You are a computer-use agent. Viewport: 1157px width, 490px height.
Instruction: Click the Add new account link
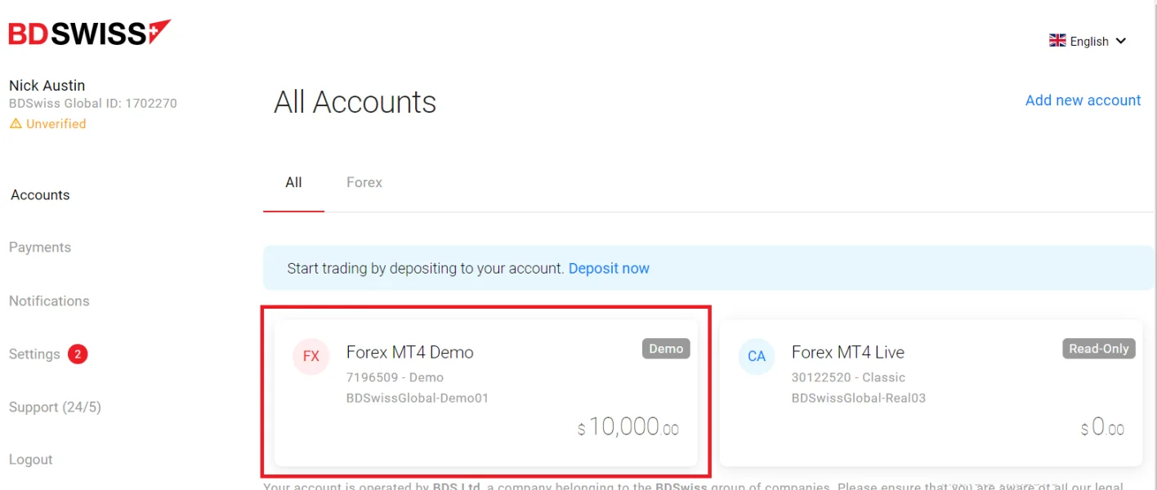click(1083, 100)
